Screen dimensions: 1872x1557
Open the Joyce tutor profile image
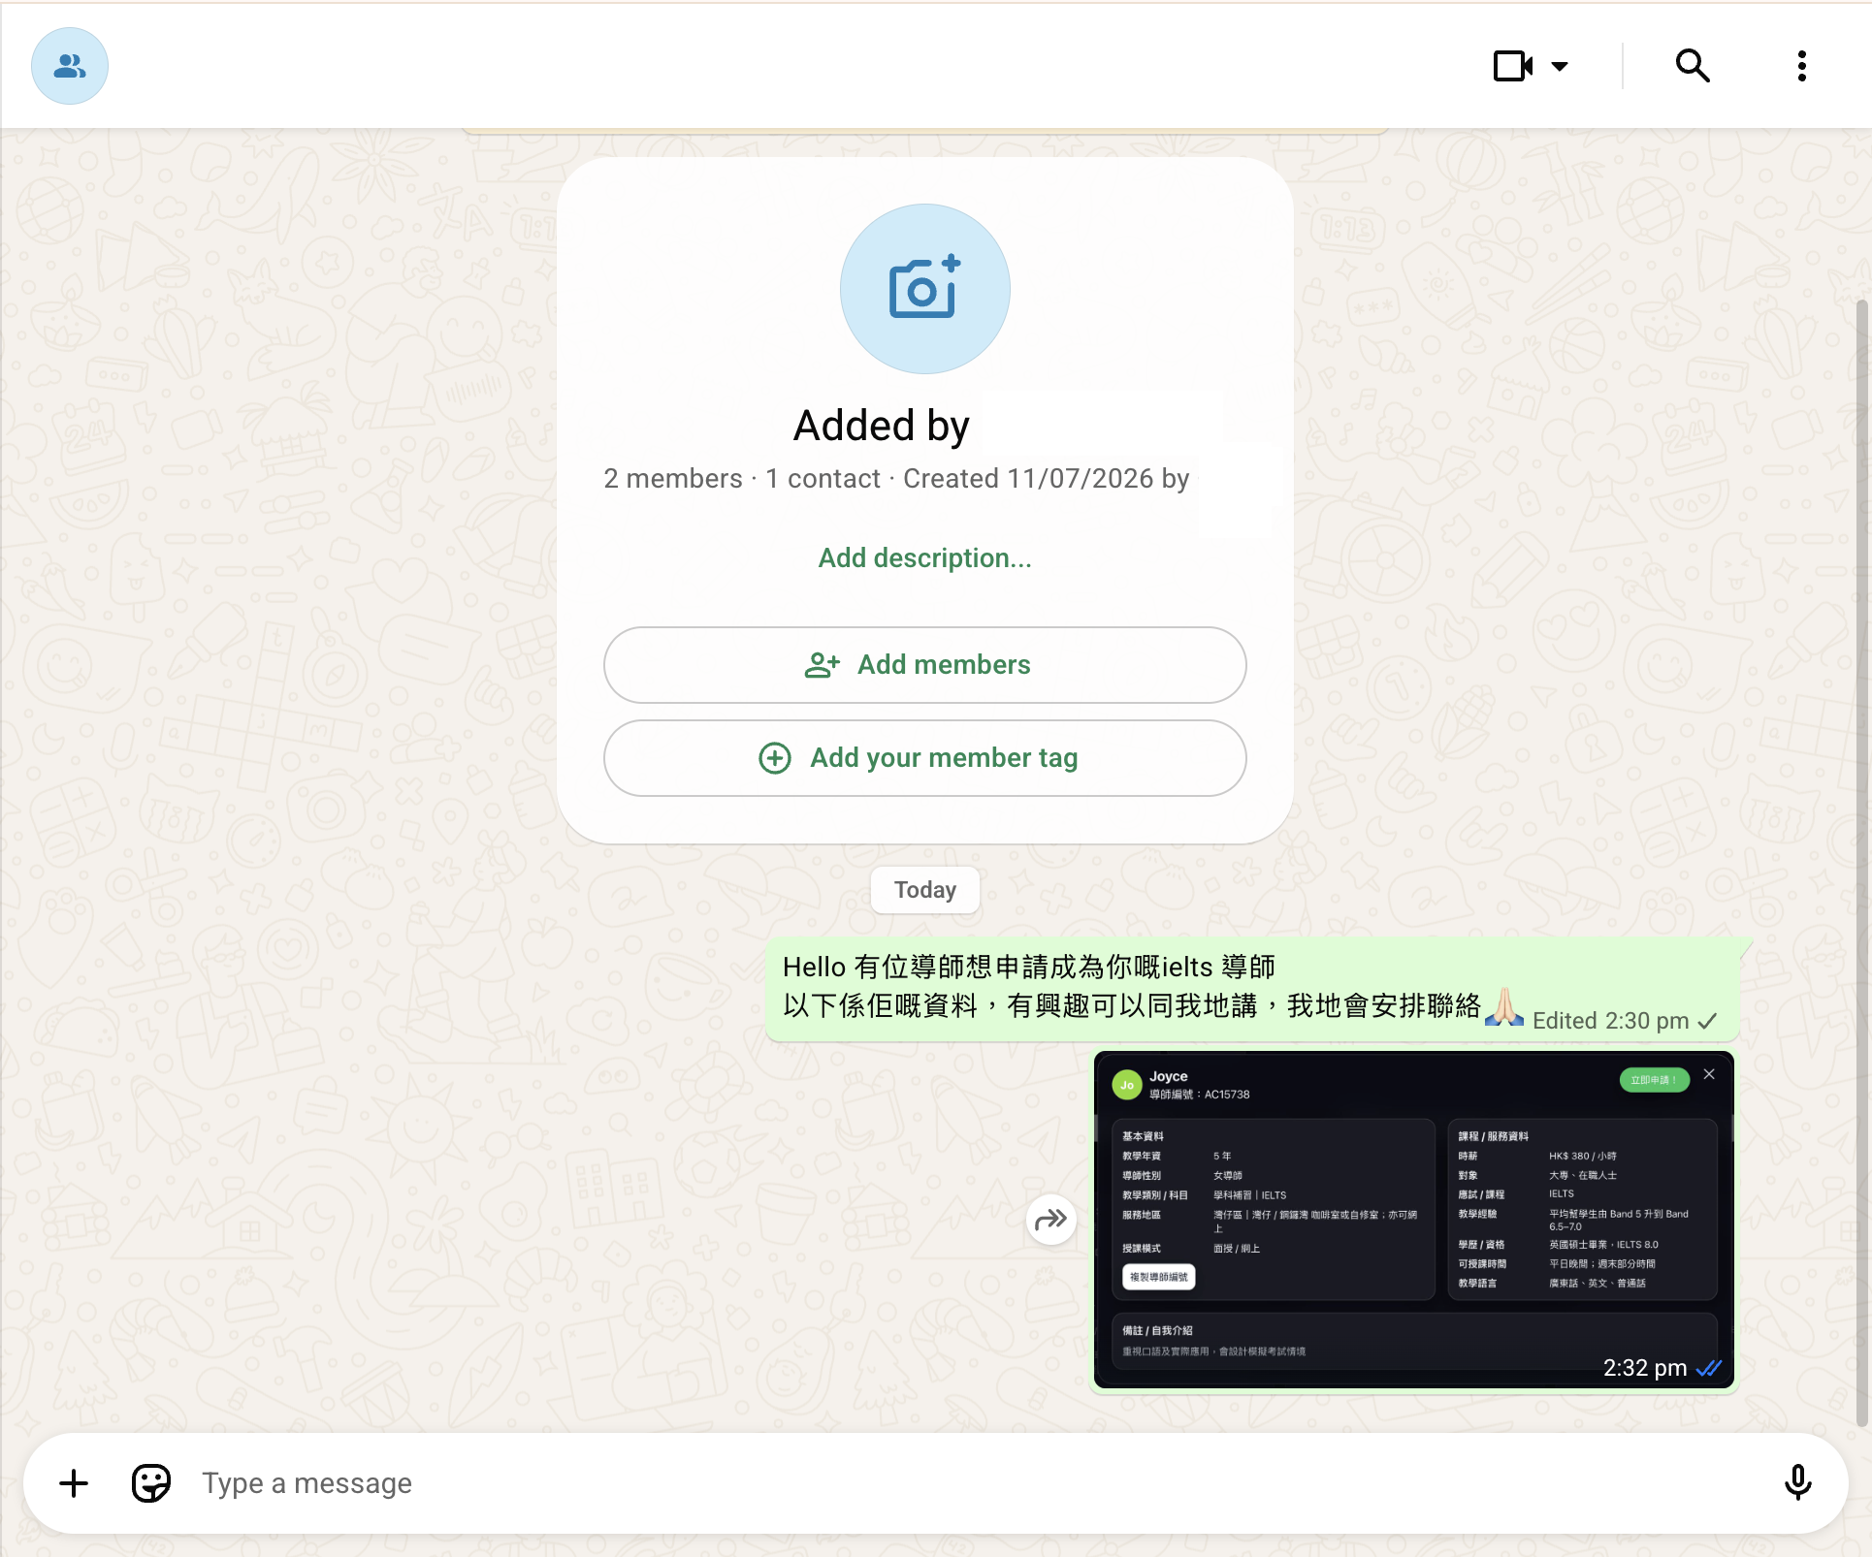click(x=1413, y=1220)
